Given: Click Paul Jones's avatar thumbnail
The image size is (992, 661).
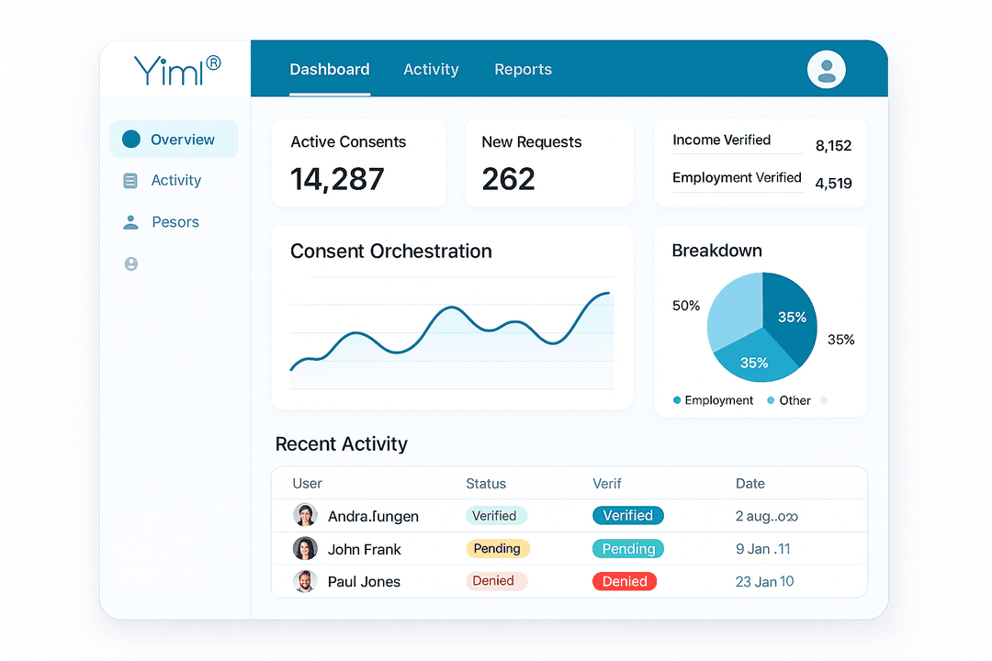Looking at the screenshot, I should coord(305,581).
